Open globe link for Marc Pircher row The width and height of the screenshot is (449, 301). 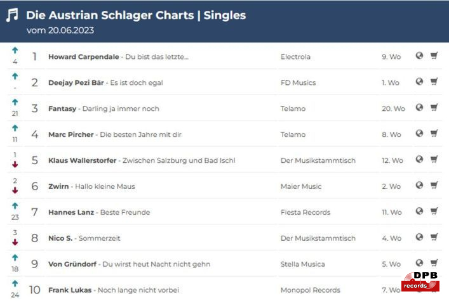pos(419,134)
